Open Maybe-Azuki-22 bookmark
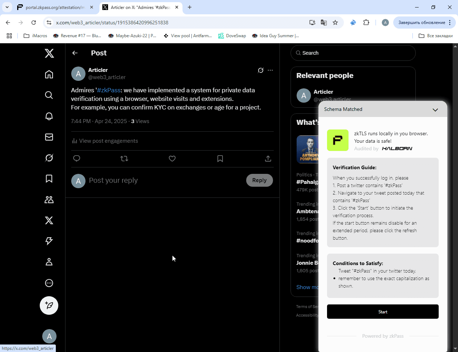This screenshot has height=352, width=458. tap(132, 36)
